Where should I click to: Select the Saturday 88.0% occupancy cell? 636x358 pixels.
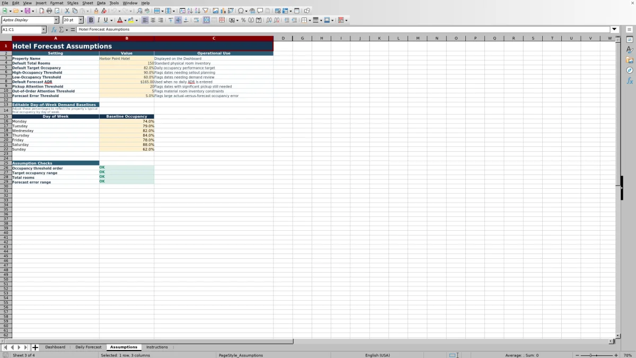coord(127,145)
